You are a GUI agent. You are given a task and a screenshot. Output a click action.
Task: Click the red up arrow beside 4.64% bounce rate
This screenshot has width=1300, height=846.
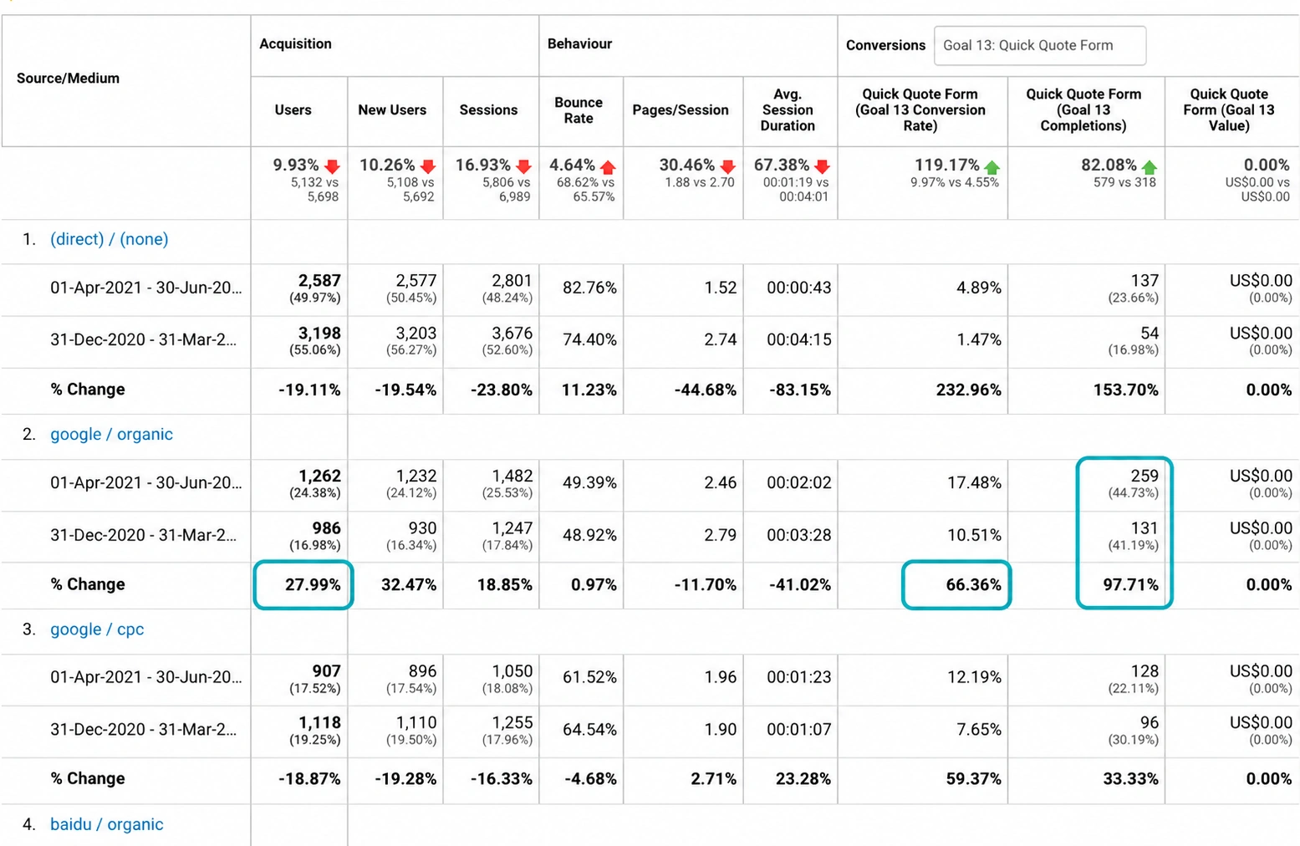click(x=608, y=166)
